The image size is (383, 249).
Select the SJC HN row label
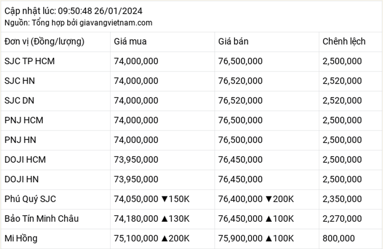[x=20, y=81]
